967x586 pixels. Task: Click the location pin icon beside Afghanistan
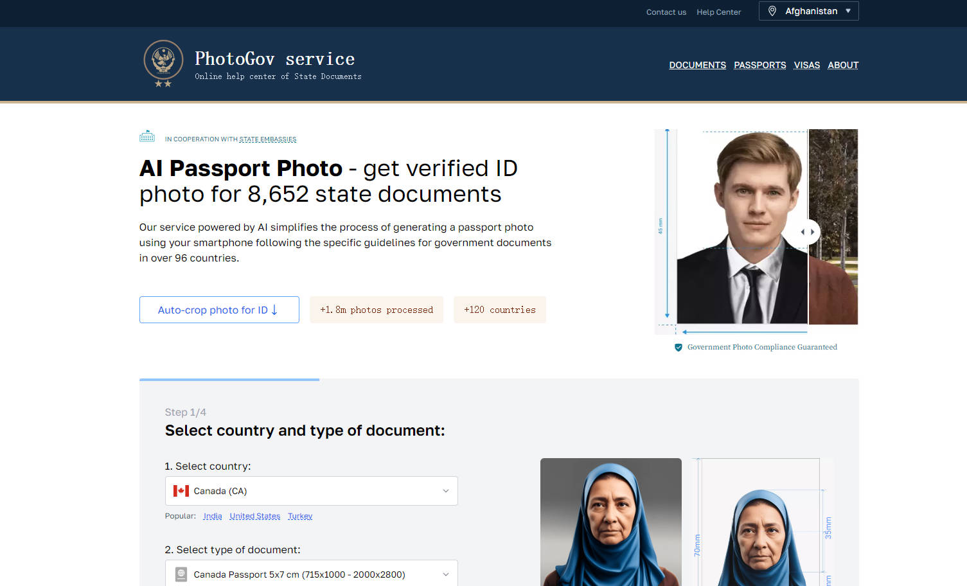773,11
